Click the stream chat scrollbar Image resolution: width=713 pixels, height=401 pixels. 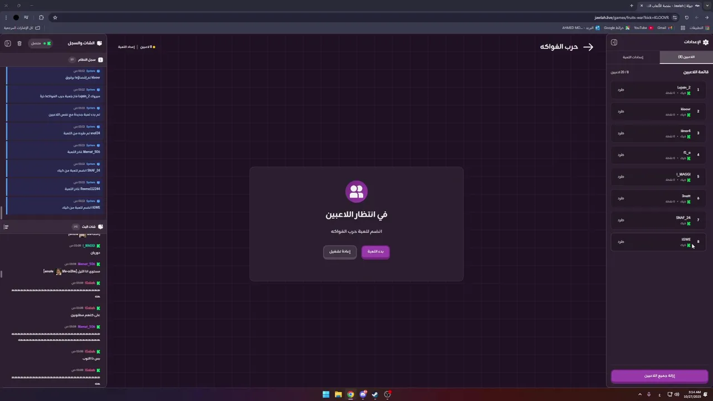pos(1,273)
